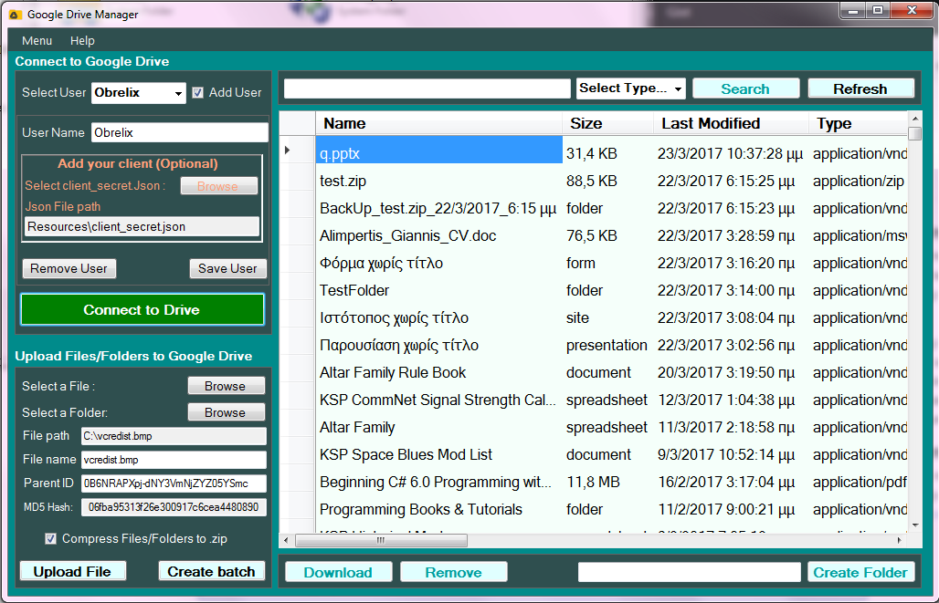Open the Select Type dropdown

(x=630, y=88)
